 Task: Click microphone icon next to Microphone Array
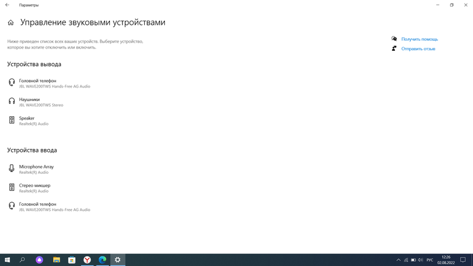tap(12, 168)
